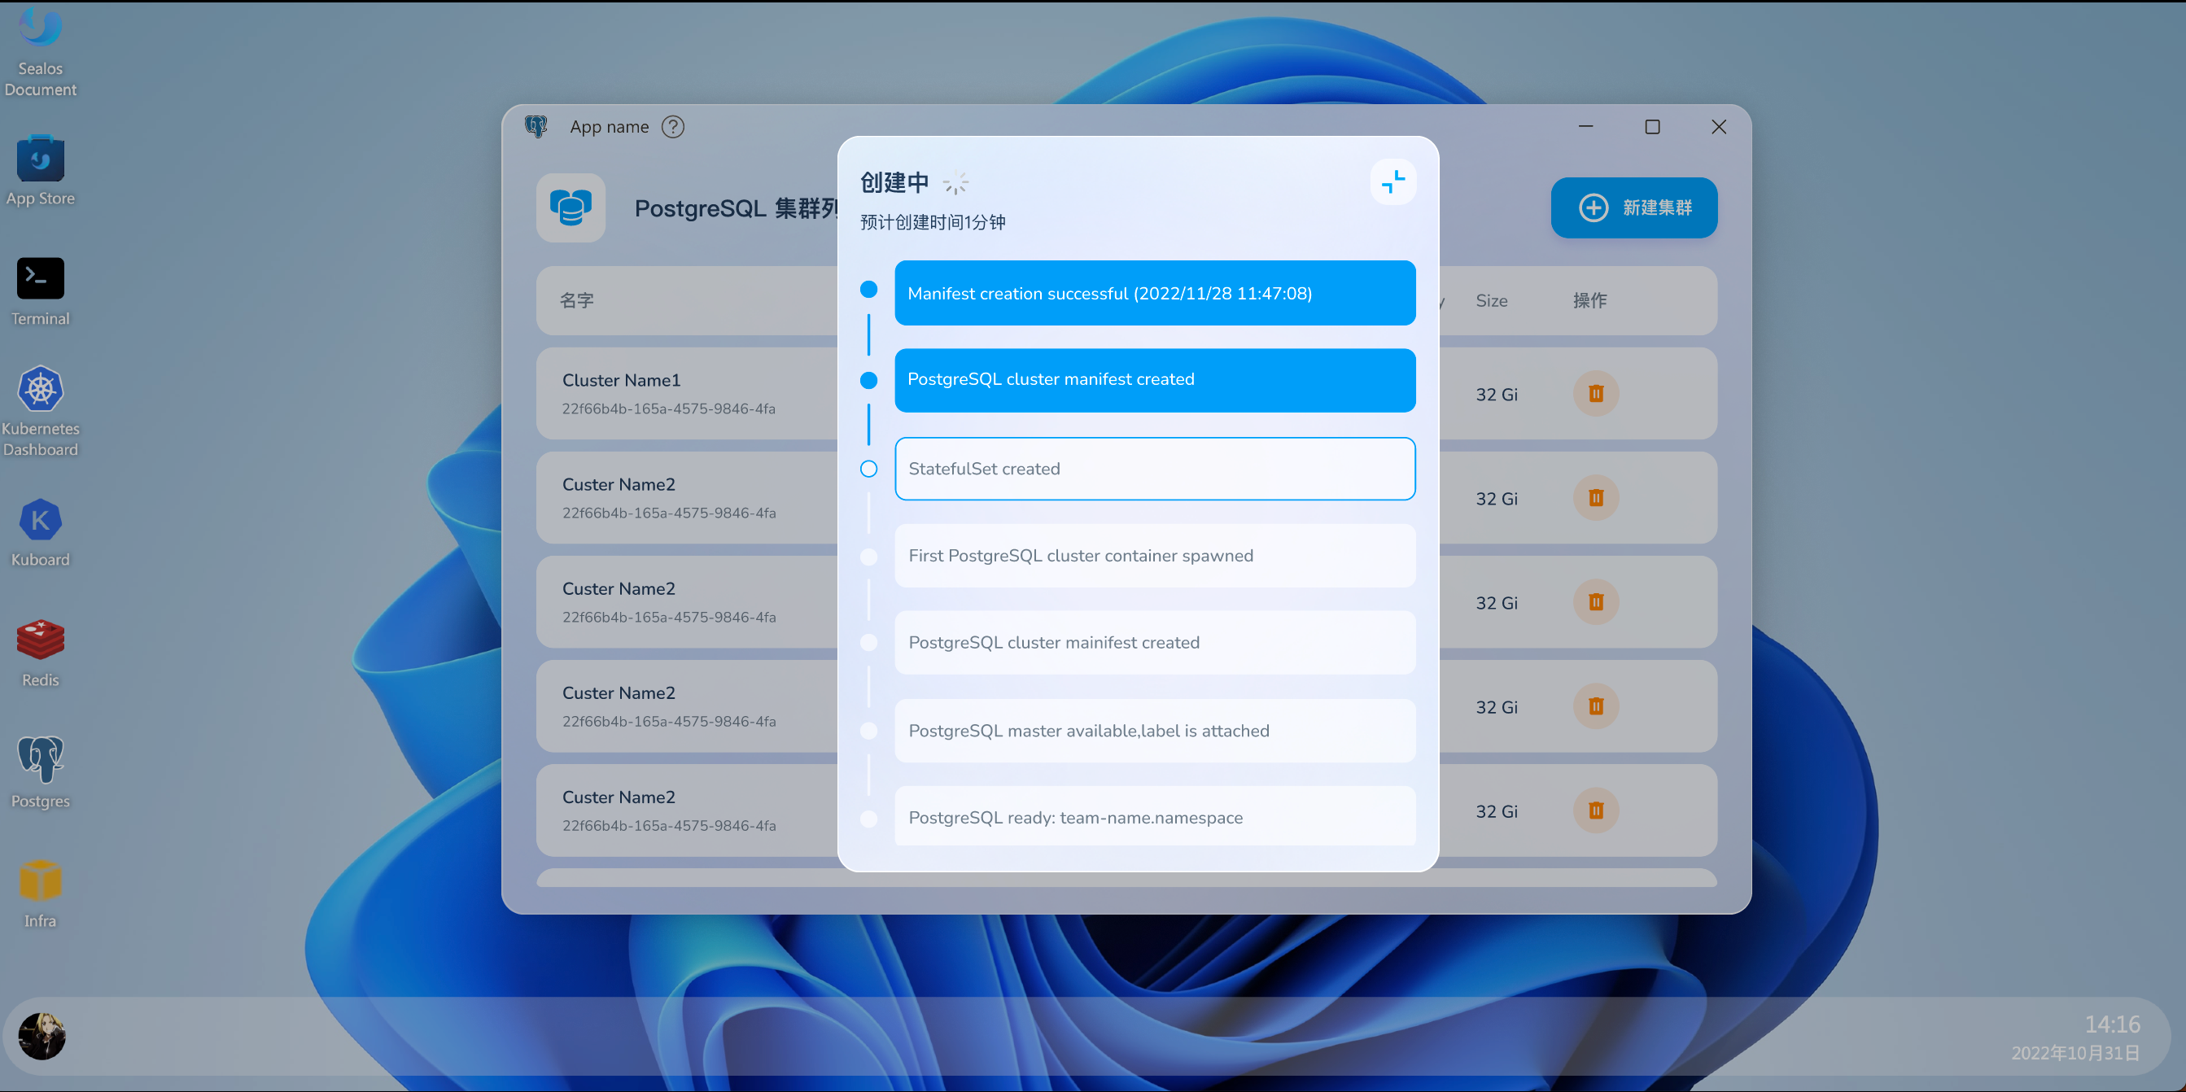This screenshot has width=2186, height=1092.
Task: Open the Postgres desktop icon
Action: pos(40,772)
